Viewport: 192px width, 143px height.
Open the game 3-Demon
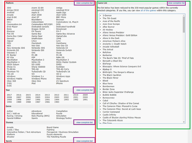pos(107,15)
